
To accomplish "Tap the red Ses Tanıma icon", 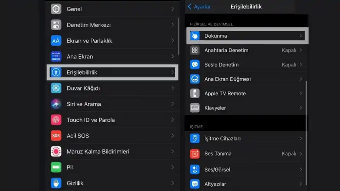I will click(x=195, y=154).
